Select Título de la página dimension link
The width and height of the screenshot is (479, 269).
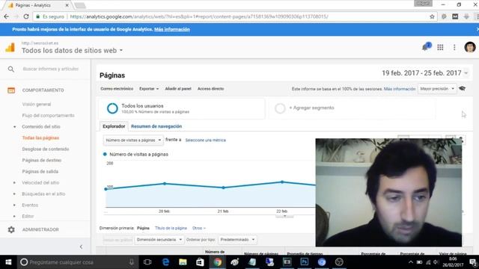[171, 228]
